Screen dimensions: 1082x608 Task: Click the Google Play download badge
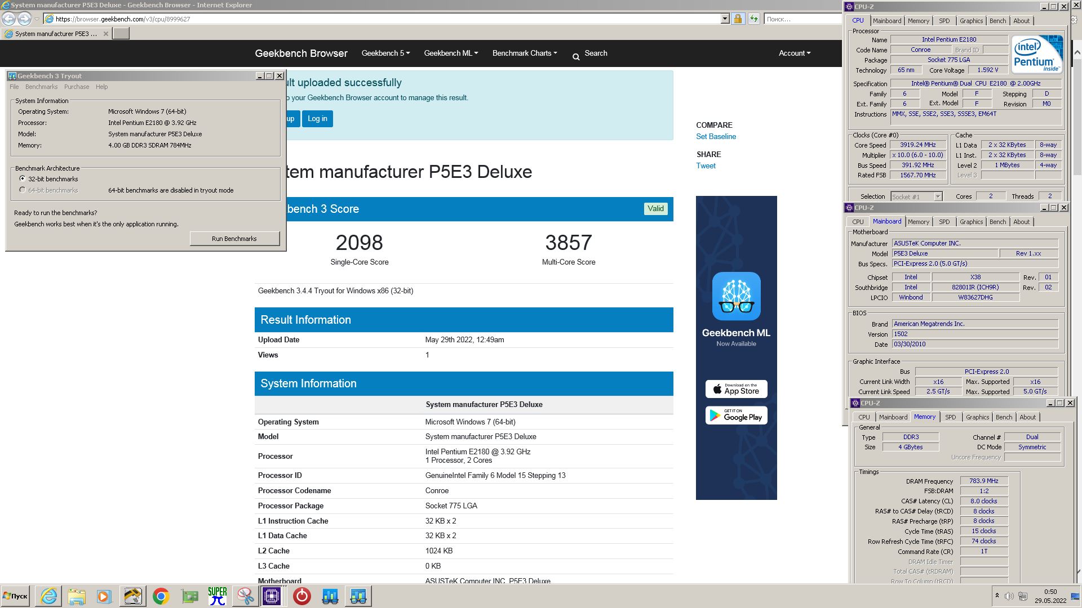point(736,415)
